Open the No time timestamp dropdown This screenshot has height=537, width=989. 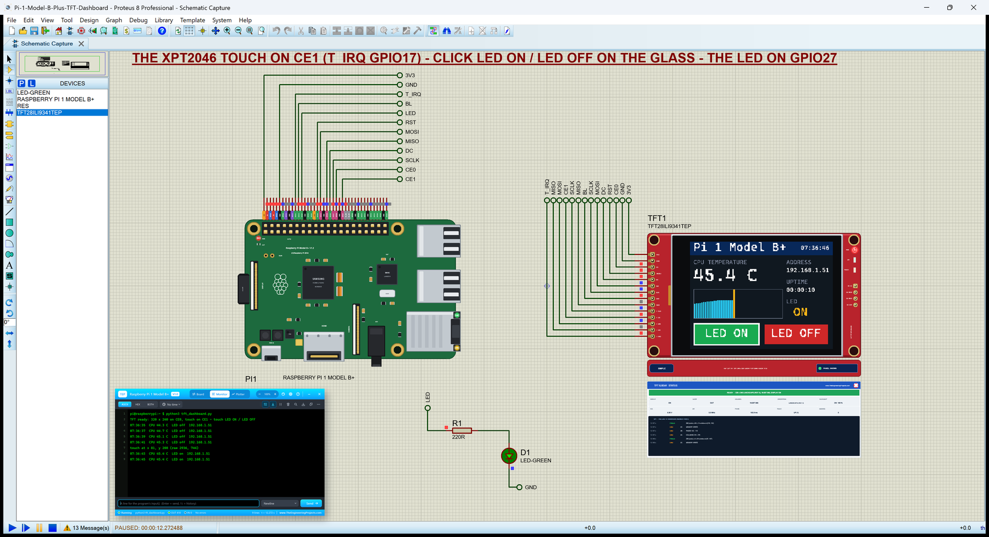click(x=171, y=404)
